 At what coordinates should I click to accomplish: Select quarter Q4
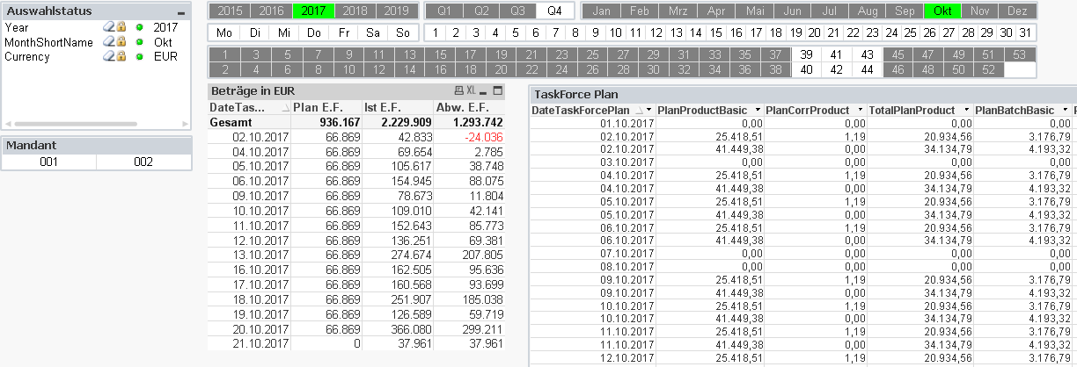point(554,11)
